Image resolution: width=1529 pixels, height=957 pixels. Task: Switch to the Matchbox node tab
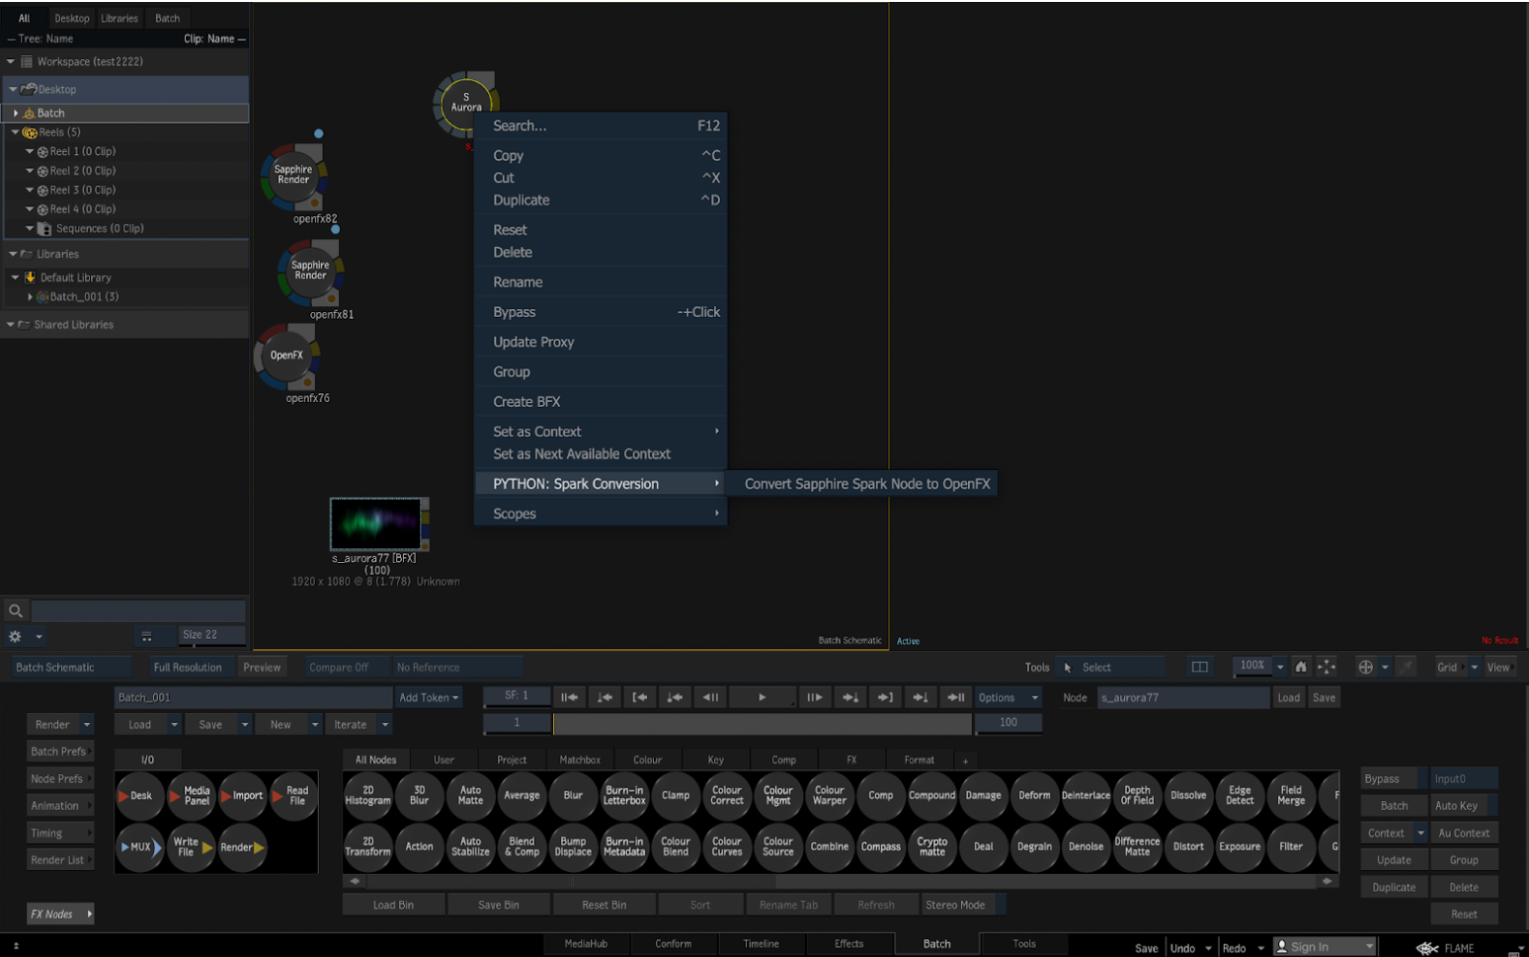580,759
